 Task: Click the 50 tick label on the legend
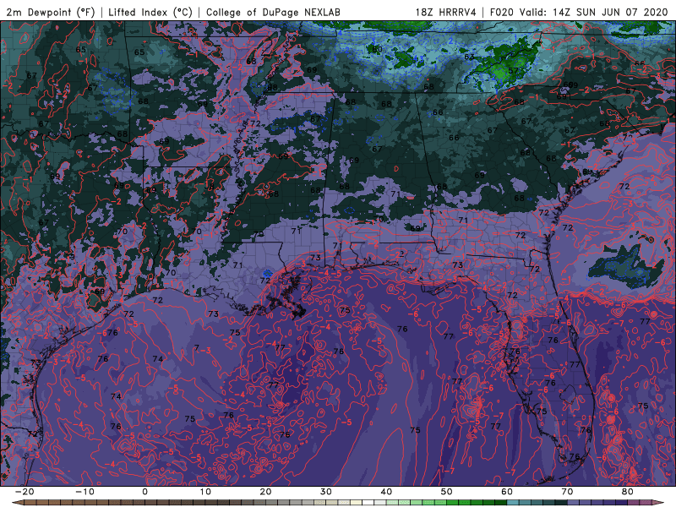447,492
